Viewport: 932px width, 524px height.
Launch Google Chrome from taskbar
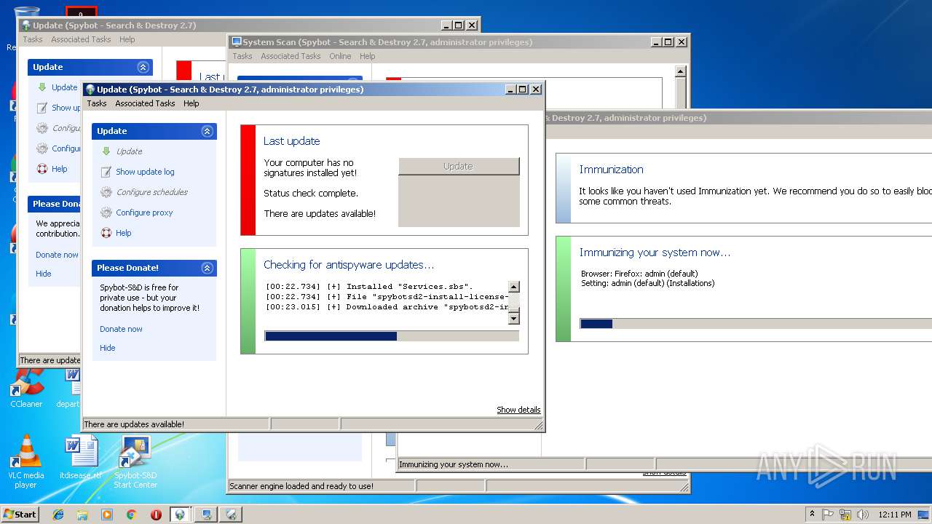(131, 515)
